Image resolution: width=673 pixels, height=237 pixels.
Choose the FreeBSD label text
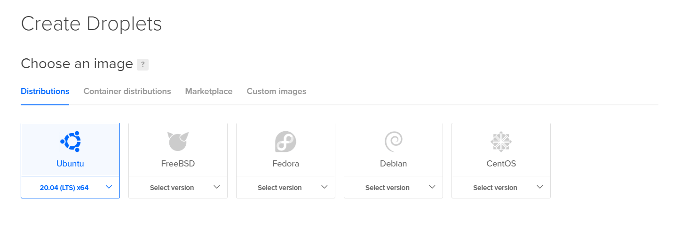(178, 164)
